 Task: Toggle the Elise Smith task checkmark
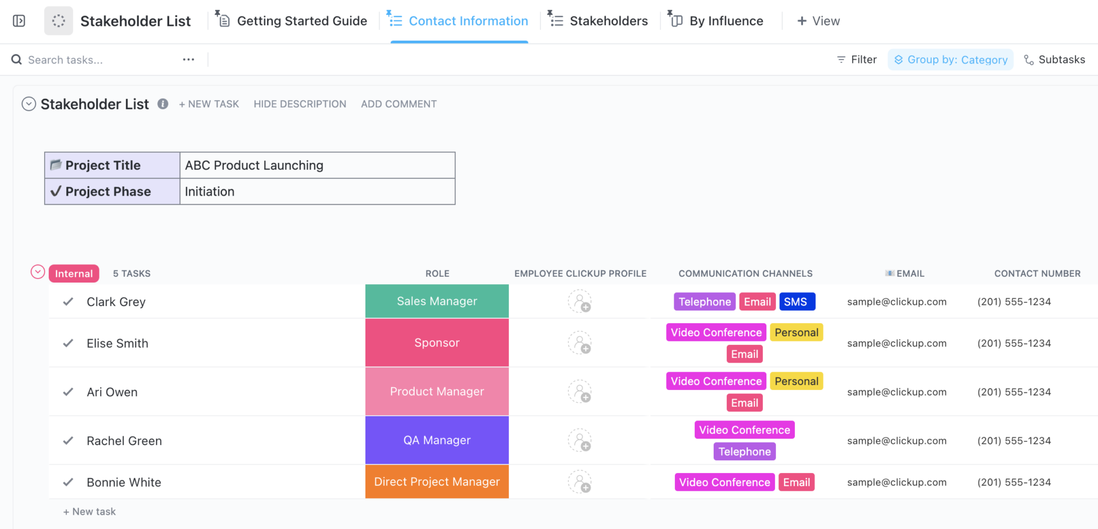(x=68, y=343)
